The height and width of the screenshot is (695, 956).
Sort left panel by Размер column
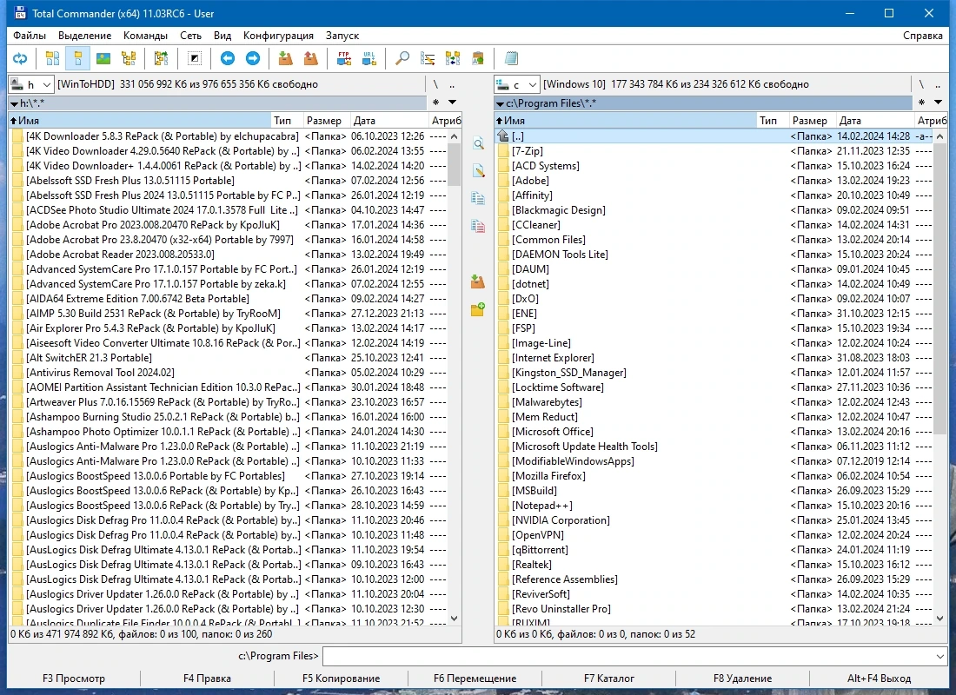[x=326, y=120]
